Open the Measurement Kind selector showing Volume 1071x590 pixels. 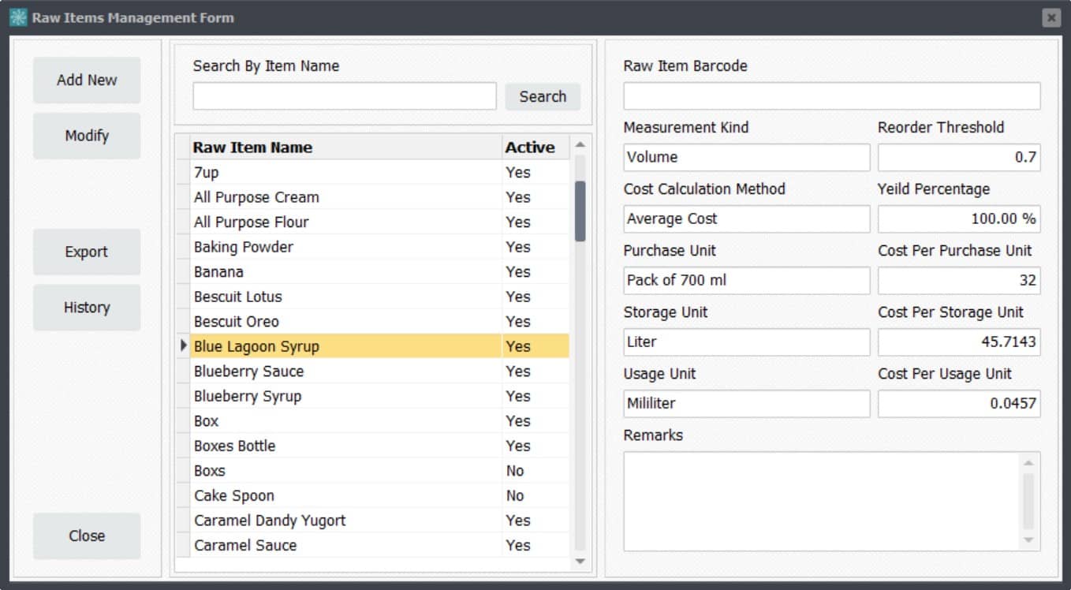[745, 157]
